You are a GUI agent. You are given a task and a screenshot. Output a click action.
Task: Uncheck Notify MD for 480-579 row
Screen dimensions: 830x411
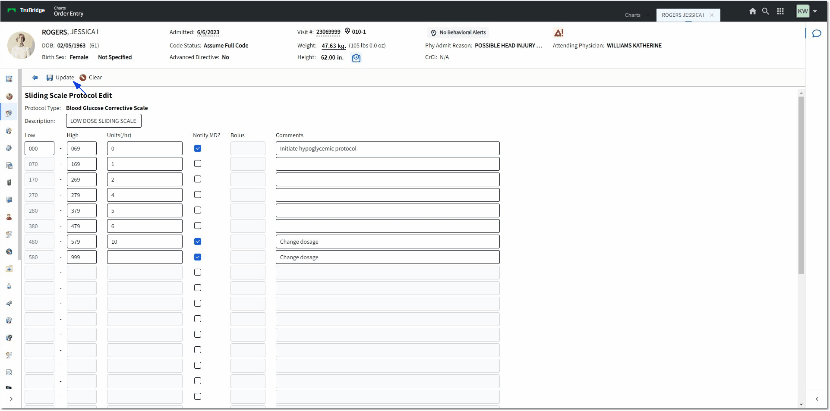(198, 242)
